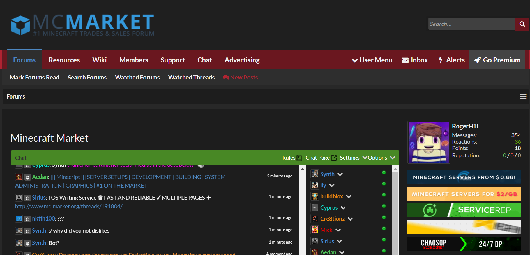Expand the chevron next to user Cyprus
The image size is (530, 255).
pyautogui.click(x=343, y=208)
